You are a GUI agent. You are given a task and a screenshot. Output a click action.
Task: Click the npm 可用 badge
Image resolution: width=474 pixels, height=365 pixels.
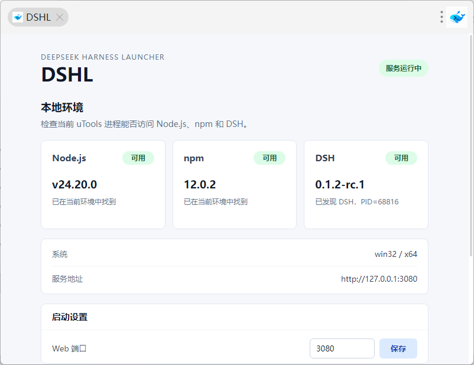pyautogui.click(x=270, y=158)
